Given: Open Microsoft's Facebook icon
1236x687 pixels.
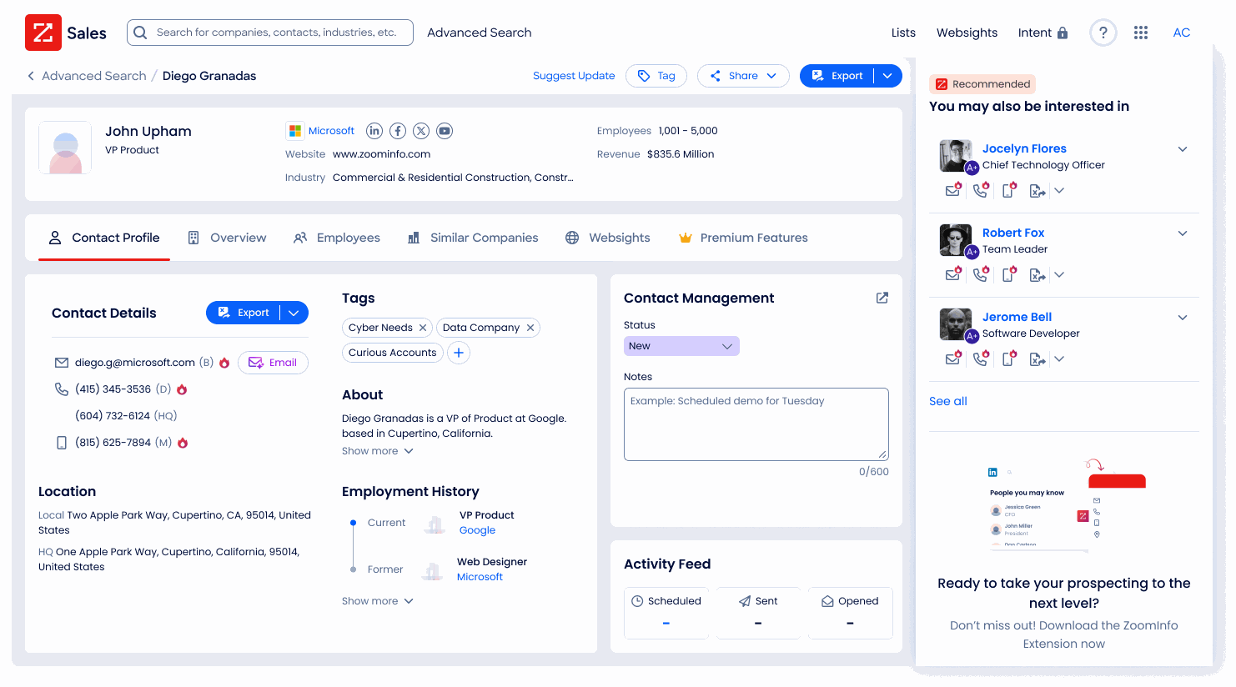Looking at the screenshot, I should point(398,131).
